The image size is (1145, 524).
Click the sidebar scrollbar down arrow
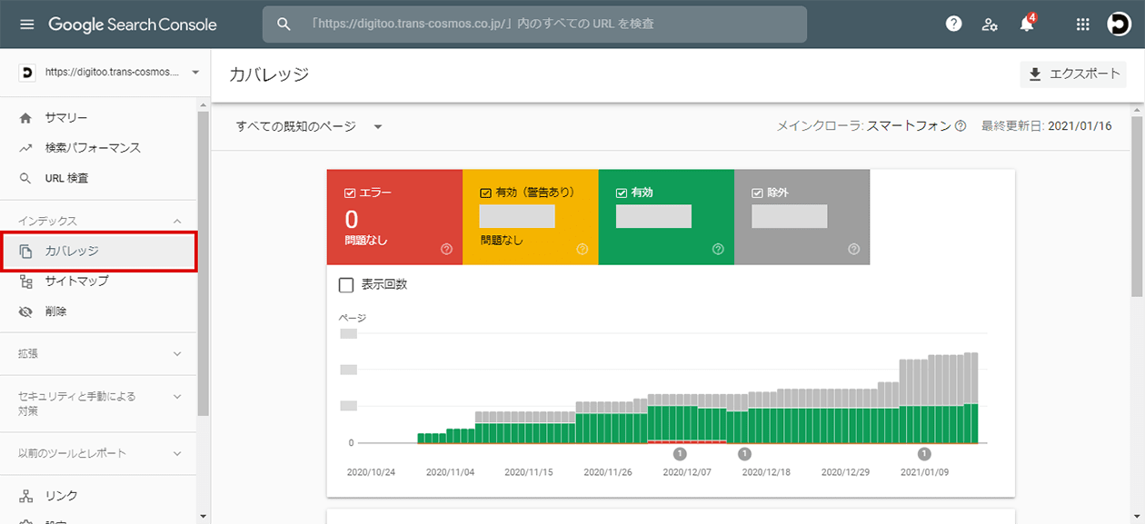click(x=203, y=517)
